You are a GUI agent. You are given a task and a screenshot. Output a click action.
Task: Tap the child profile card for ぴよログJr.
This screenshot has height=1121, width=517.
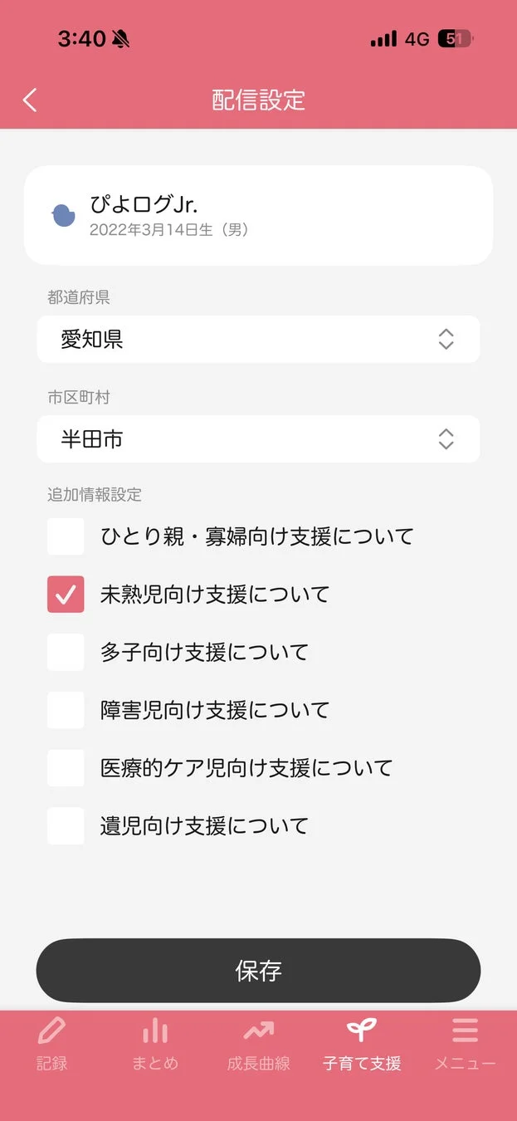click(x=258, y=214)
